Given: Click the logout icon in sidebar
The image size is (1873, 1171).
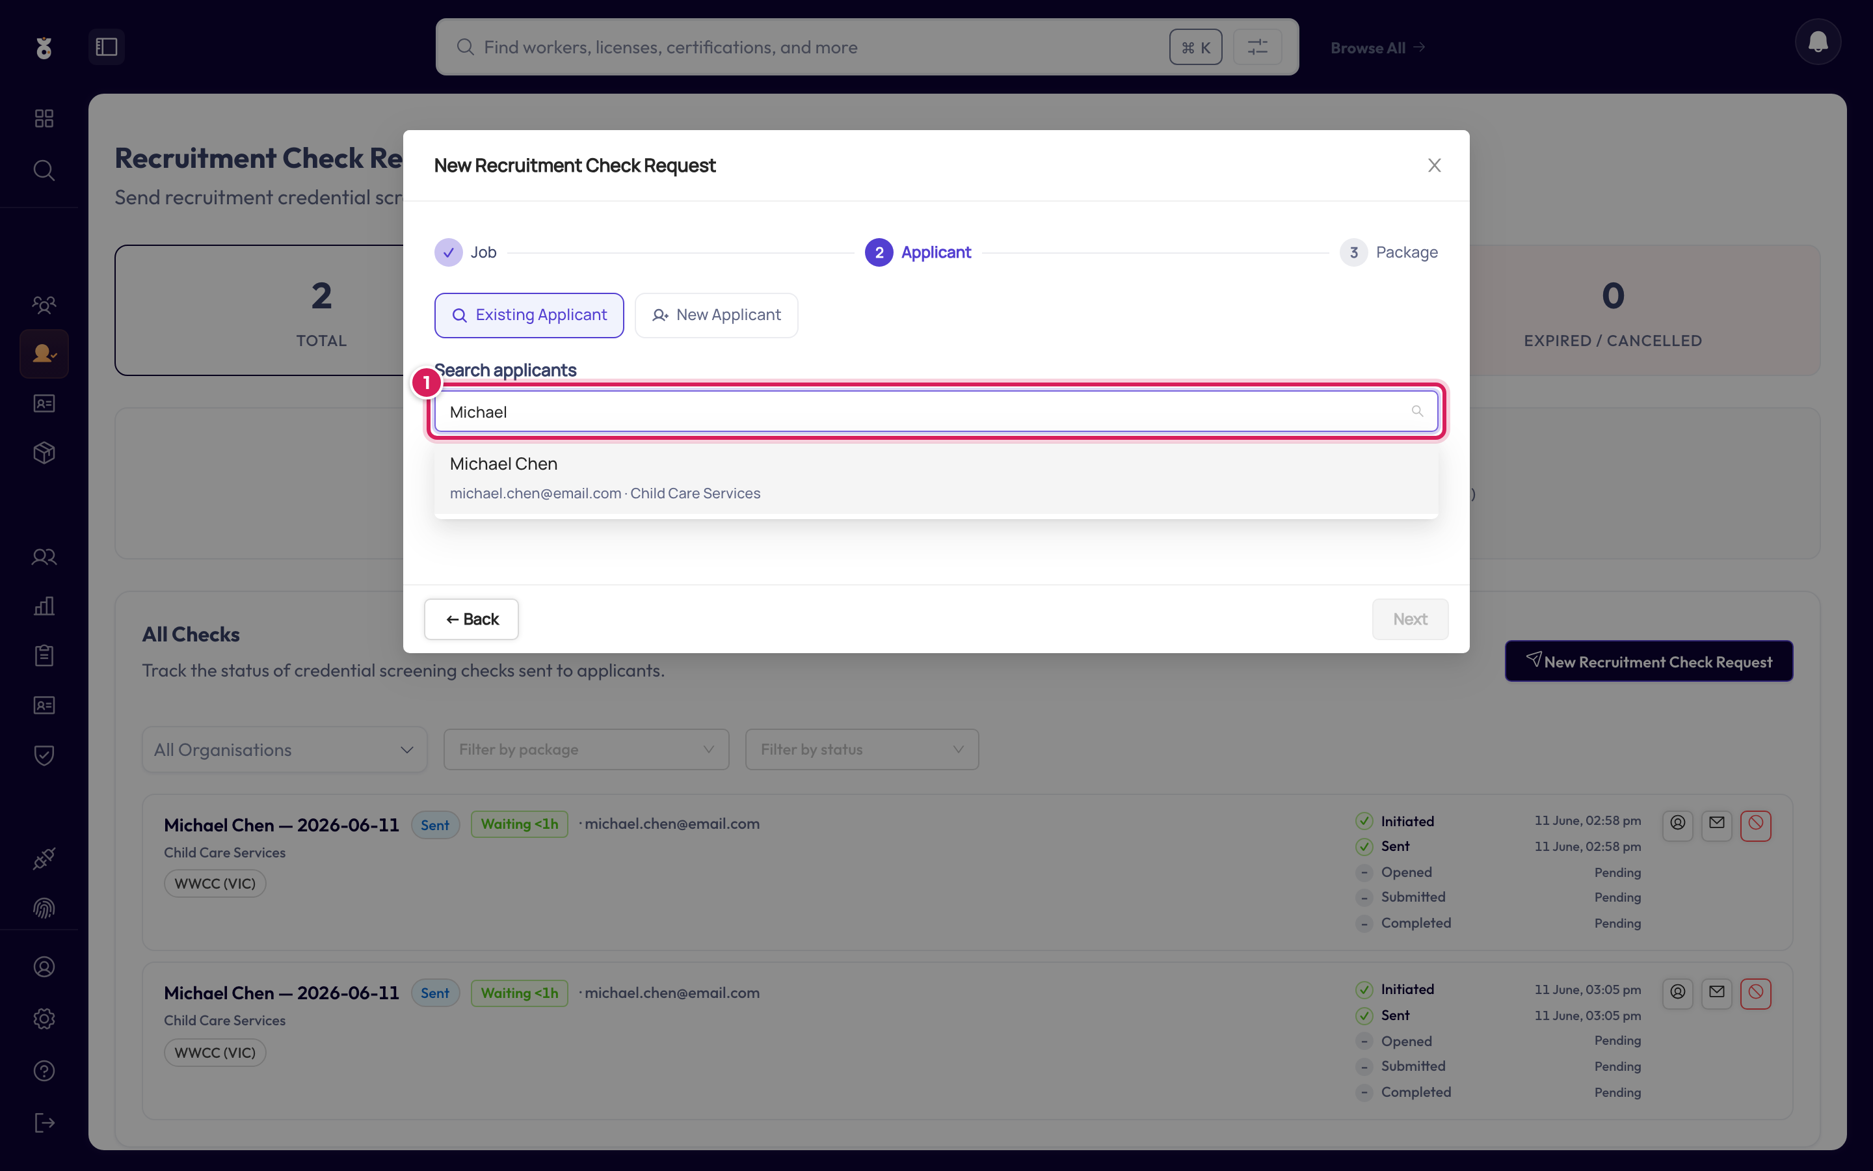Looking at the screenshot, I should point(44,1122).
